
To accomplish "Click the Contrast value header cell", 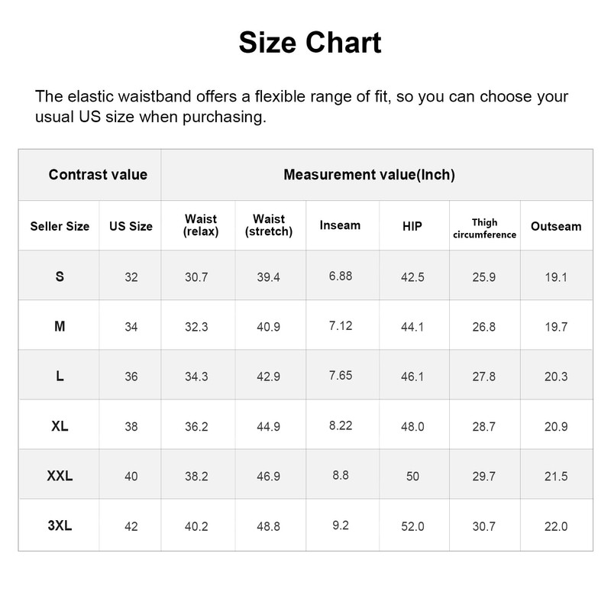I will pos(98,174).
